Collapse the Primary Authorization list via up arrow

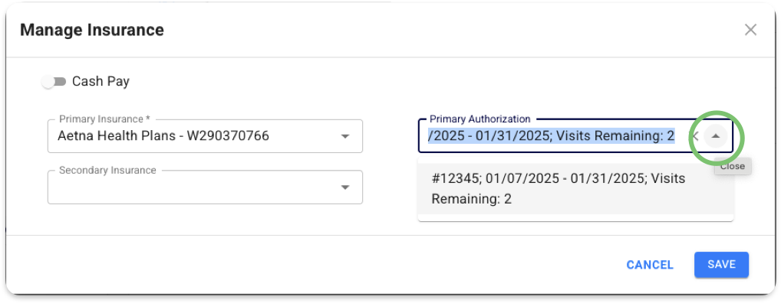click(x=716, y=135)
